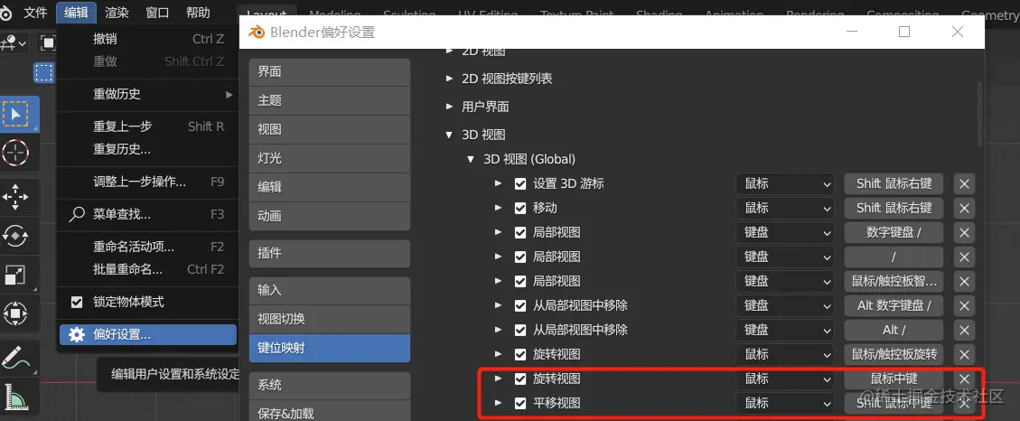Switch to 视图切换 preferences section

click(329, 319)
